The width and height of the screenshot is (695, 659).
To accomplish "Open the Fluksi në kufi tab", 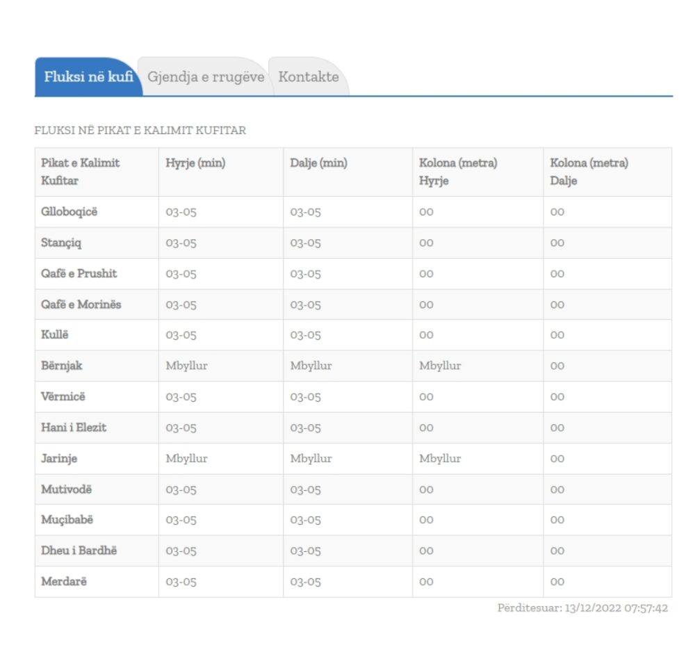I will click(x=88, y=76).
